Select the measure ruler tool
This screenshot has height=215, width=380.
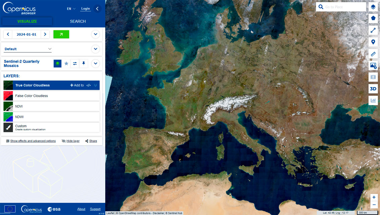373,54
